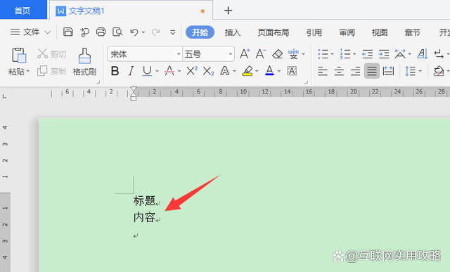Click Increase Indent icon
Image resolution: width=450 pixels, height=272 pixels.
pos(384,53)
